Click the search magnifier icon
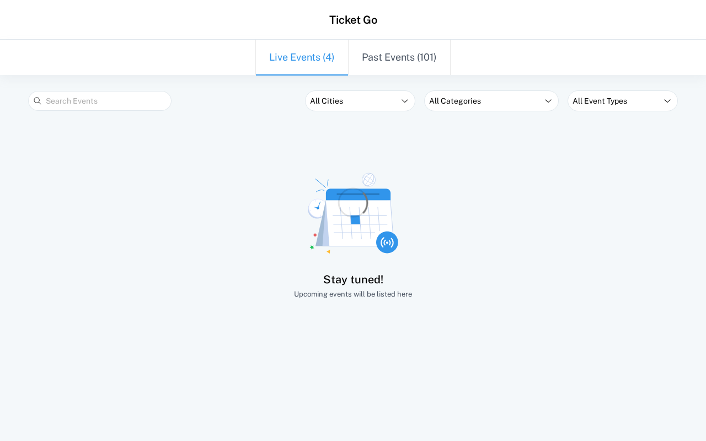The width and height of the screenshot is (706, 441). click(38, 101)
